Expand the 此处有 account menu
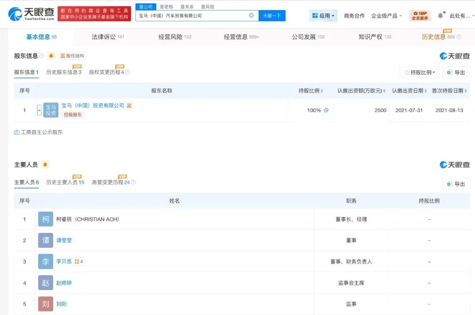475x315 pixels. click(461, 16)
